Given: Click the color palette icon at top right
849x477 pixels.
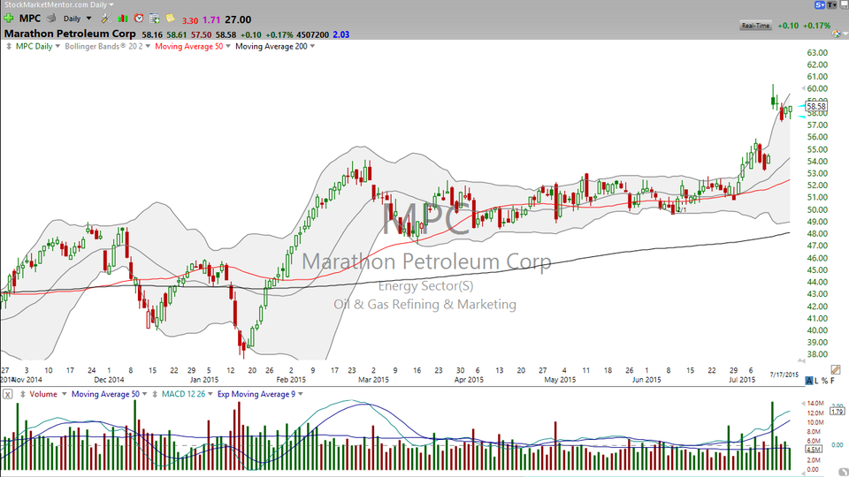Looking at the screenshot, I should 836,34.
